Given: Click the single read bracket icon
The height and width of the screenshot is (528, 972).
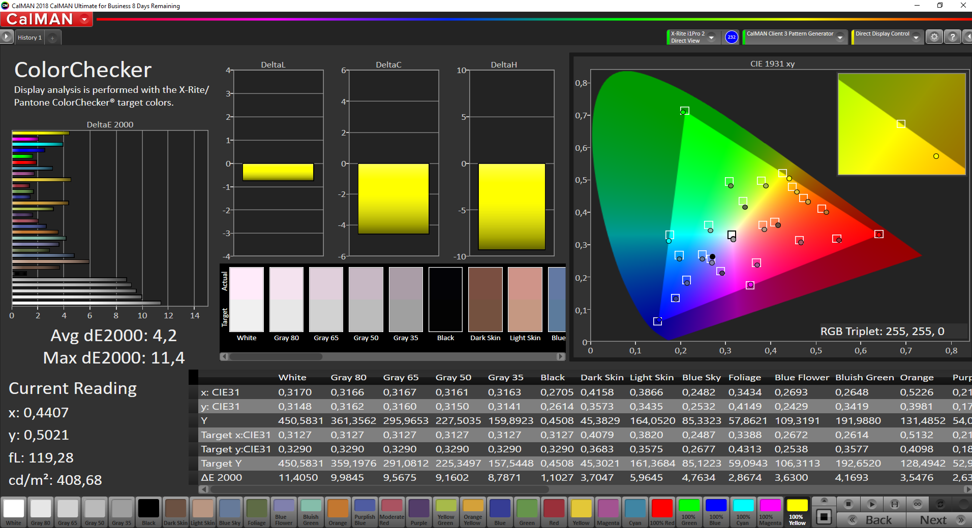Looking at the screenshot, I should [895, 504].
